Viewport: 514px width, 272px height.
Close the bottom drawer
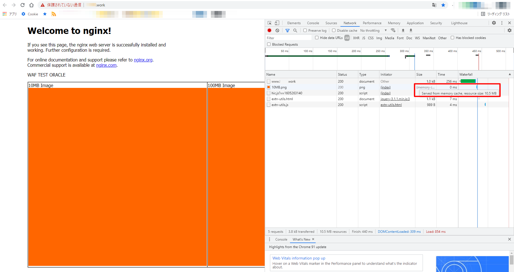tap(510, 239)
